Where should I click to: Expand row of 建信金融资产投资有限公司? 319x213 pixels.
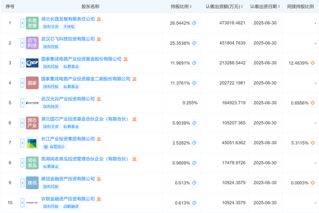(23, 183)
